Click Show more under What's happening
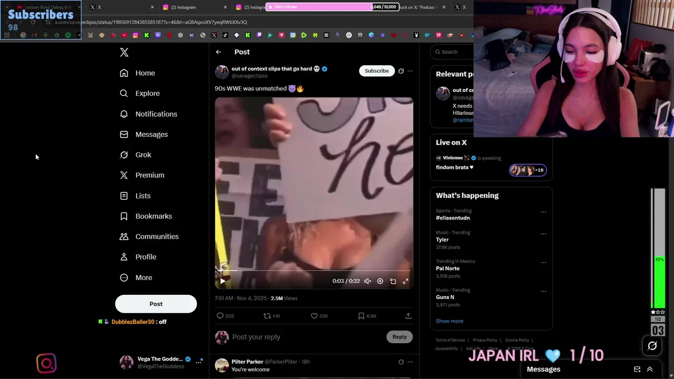The image size is (674, 379). [x=450, y=321]
